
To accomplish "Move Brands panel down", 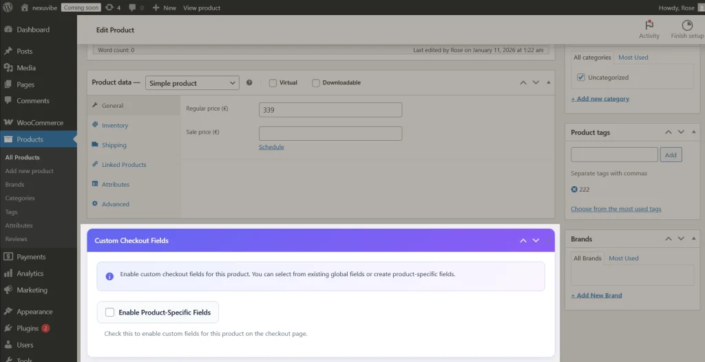I will tap(681, 238).
